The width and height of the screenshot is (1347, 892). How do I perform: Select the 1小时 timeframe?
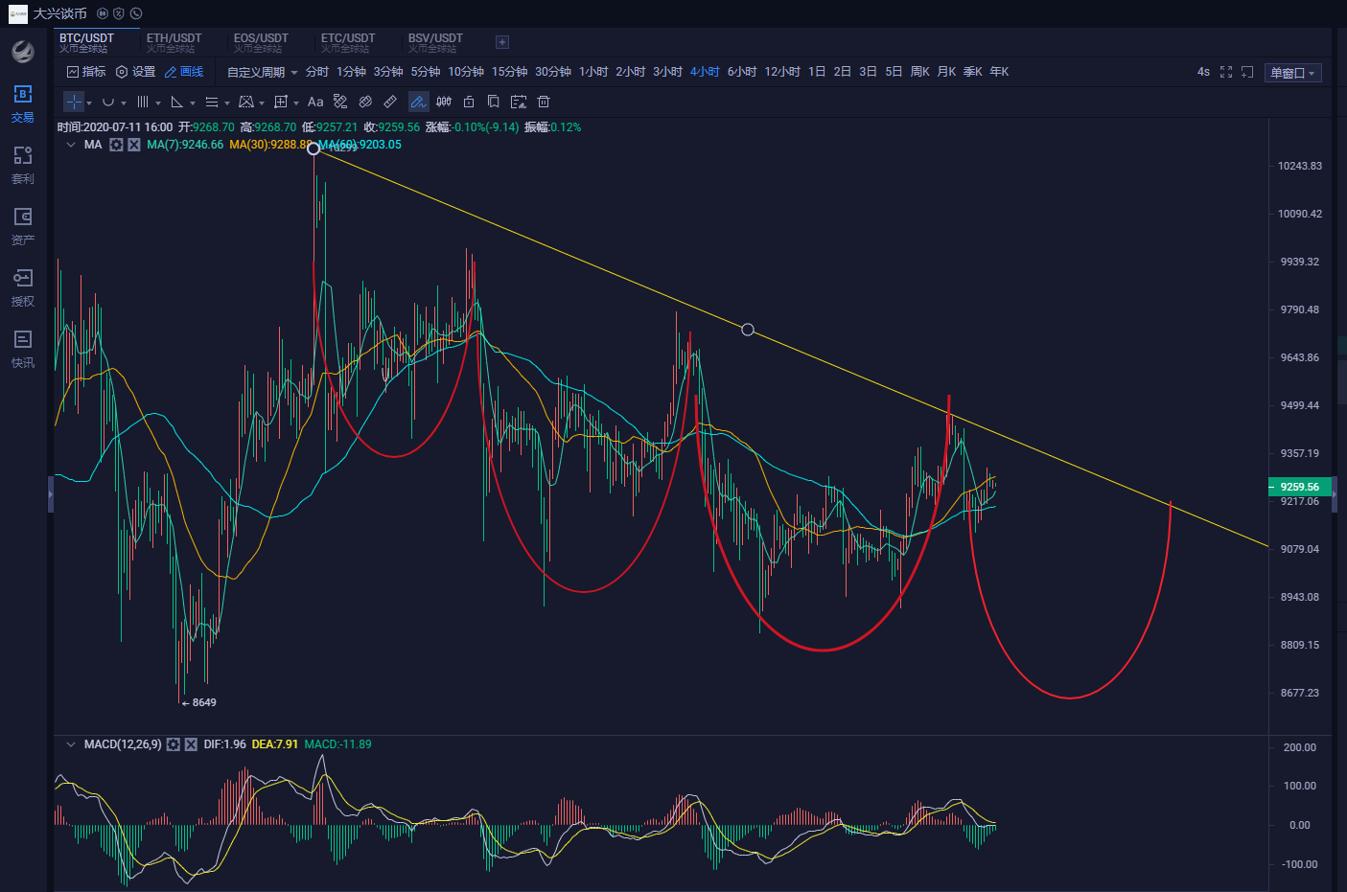(592, 72)
